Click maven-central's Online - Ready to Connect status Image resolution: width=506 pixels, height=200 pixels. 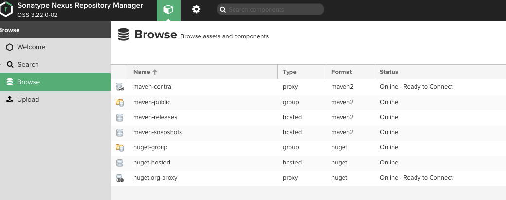tap(416, 87)
